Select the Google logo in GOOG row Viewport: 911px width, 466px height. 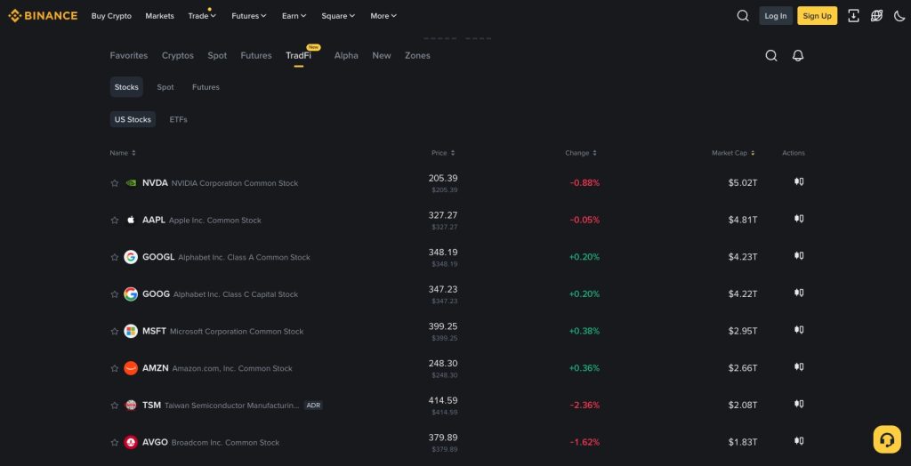(131, 294)
